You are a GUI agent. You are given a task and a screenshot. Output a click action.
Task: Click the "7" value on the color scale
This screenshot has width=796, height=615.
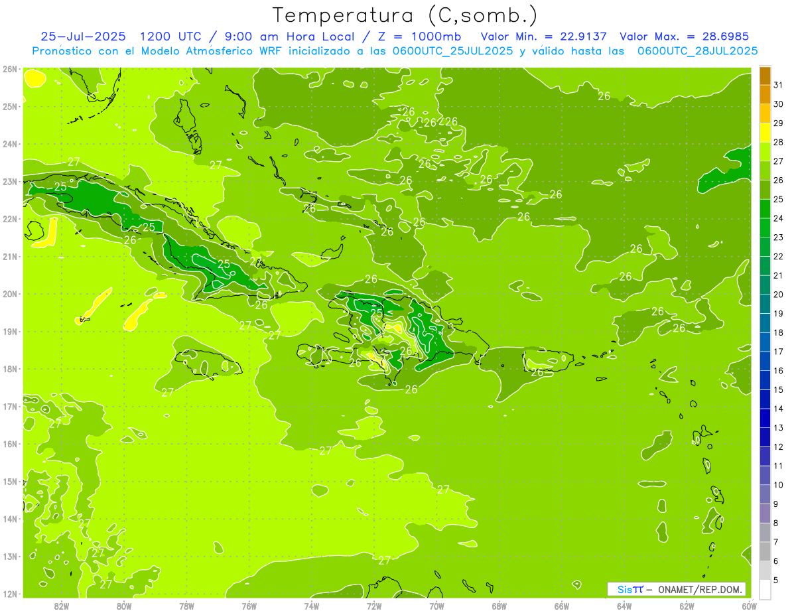point(776,542)
